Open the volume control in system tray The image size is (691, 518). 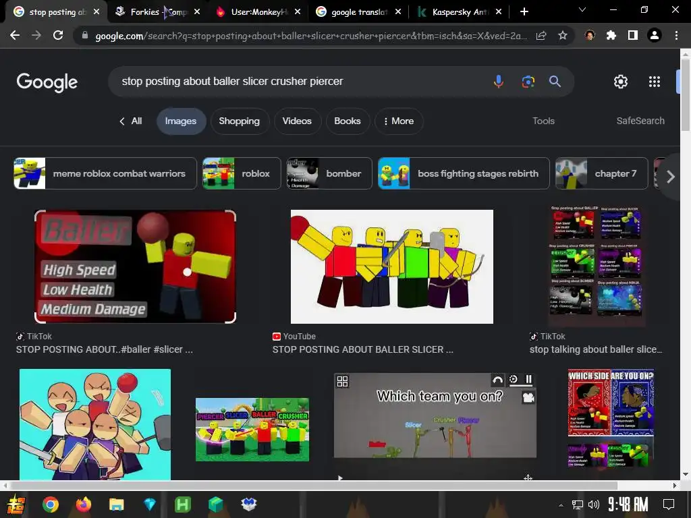(x=594, y=505)
